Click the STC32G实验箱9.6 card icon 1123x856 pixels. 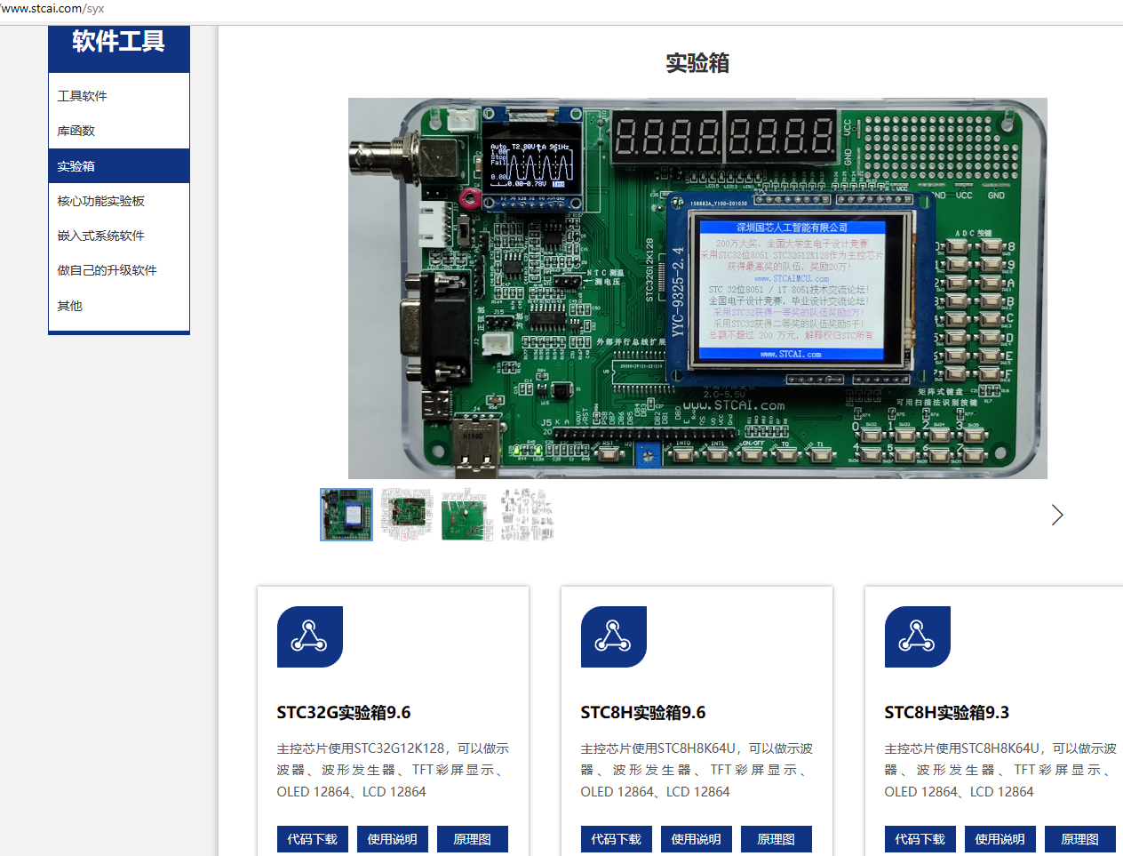(x=310, y=636)
